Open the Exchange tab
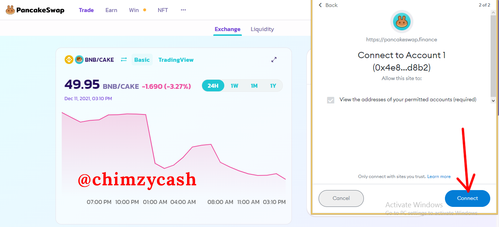Image resolution: width=499 pixels, height=227 pixels. click(x=228, y=29)
